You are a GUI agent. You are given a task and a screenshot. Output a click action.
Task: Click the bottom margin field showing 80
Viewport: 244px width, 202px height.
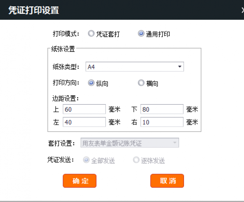(162, 109)
